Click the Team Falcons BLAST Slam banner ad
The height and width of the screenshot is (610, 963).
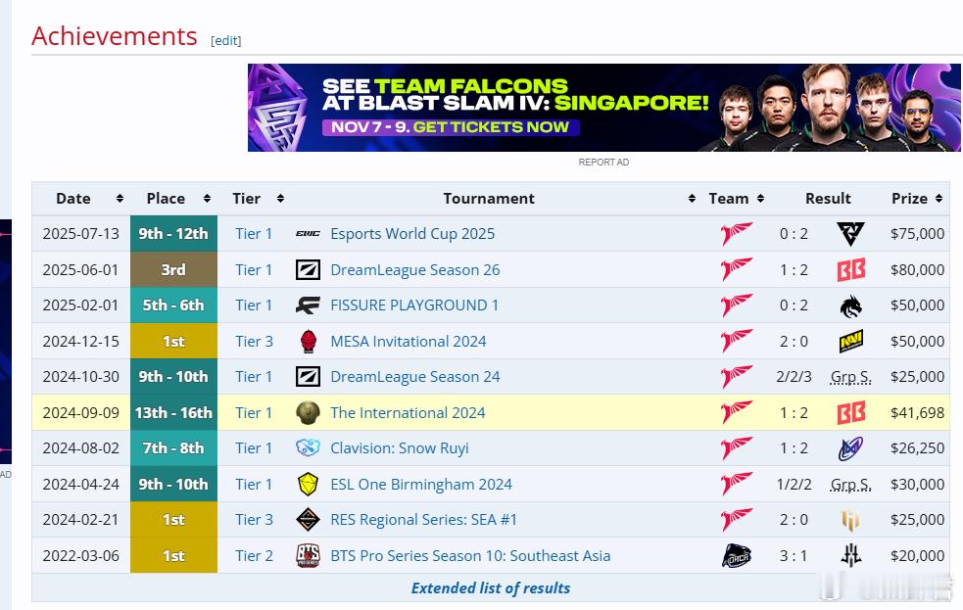[604, 108]
